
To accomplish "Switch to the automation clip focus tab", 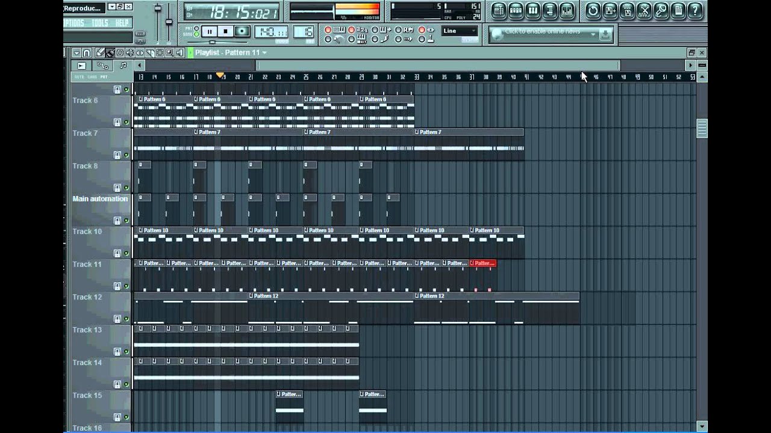I will pyautogui.click(x=102, y=66).
